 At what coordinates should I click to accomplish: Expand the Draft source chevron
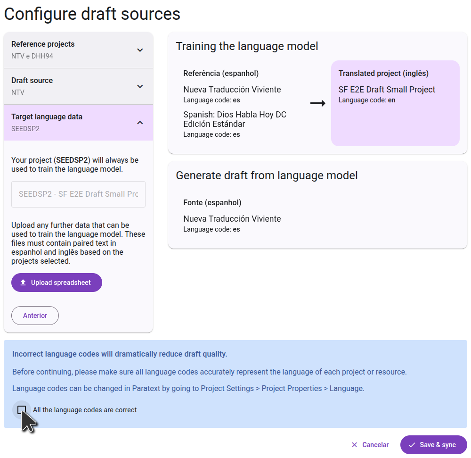(x=140, y=86)
